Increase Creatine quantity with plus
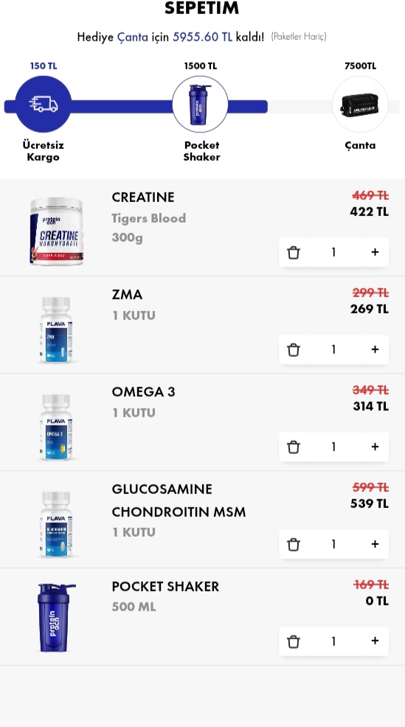Viewport: 405px width, 727px height. (x=375, y=252)
